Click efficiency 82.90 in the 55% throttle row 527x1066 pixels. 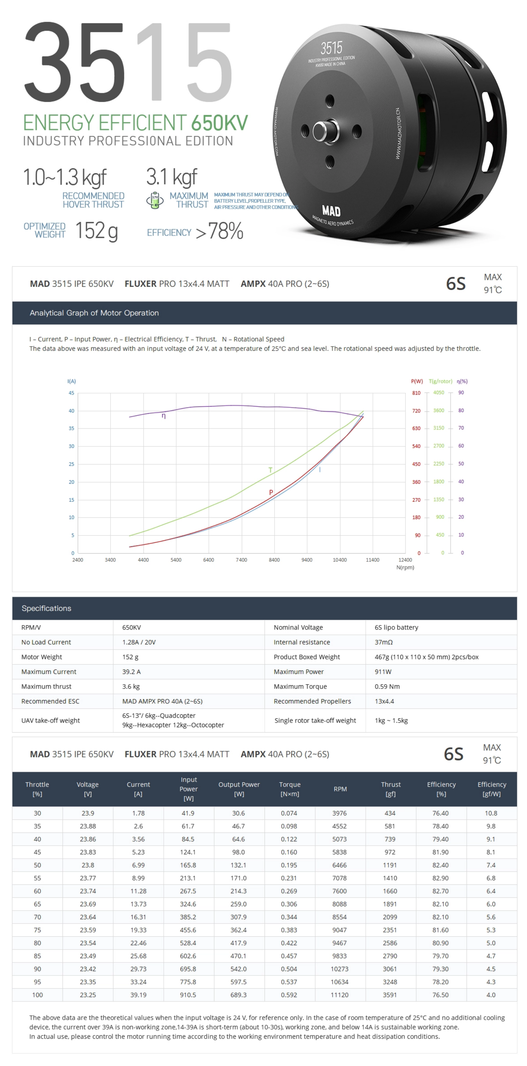pos(440,878)
